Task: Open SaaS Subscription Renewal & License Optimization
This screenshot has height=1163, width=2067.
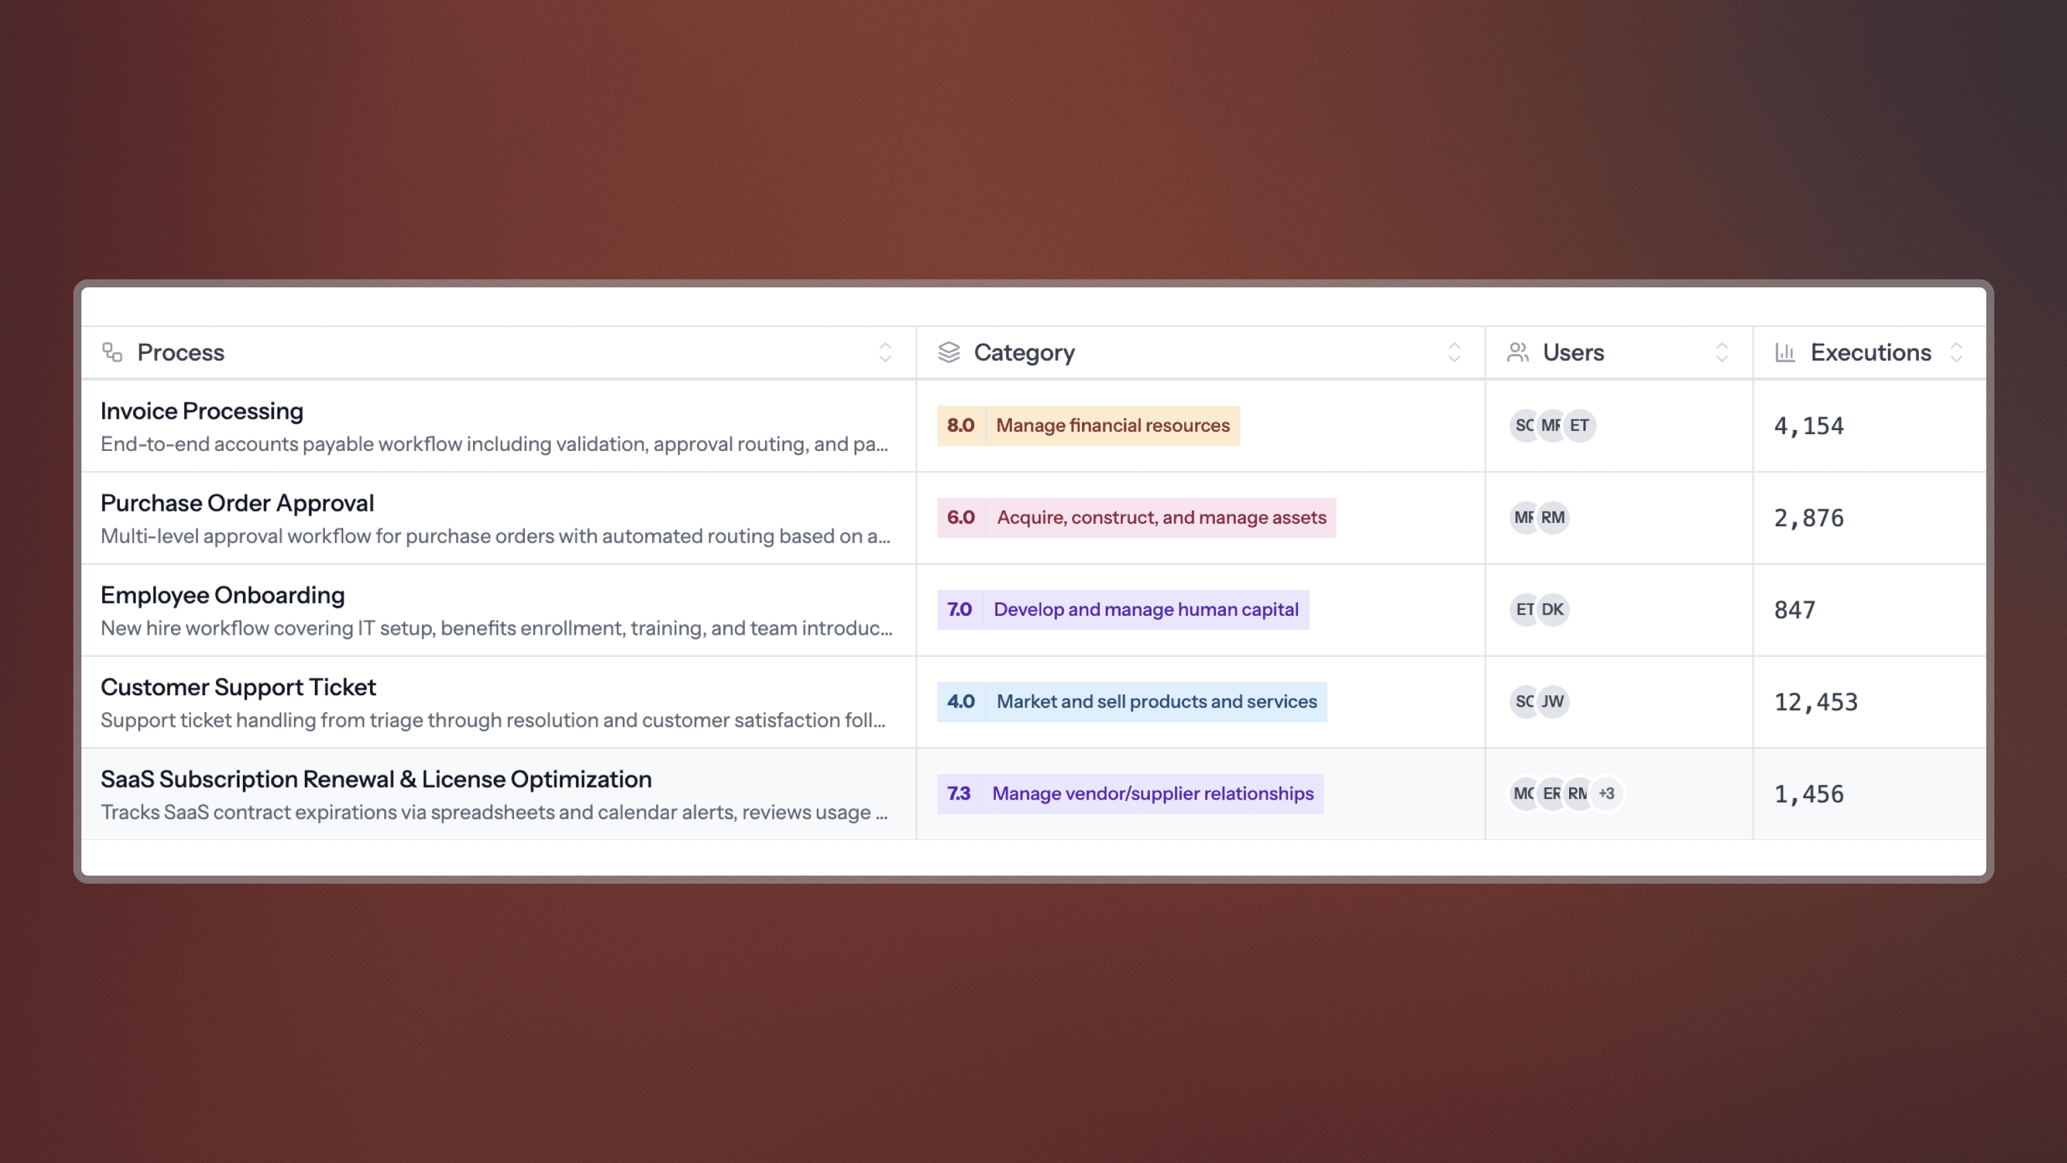Action: 375,779
